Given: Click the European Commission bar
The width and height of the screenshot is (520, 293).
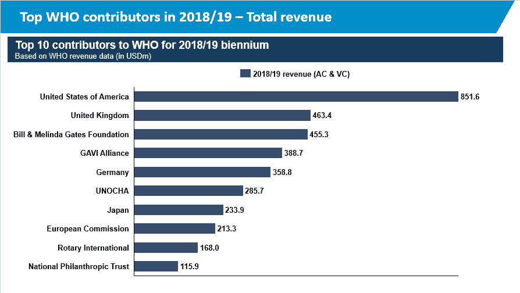Looking at the screenshot, I should pos(174,228).
